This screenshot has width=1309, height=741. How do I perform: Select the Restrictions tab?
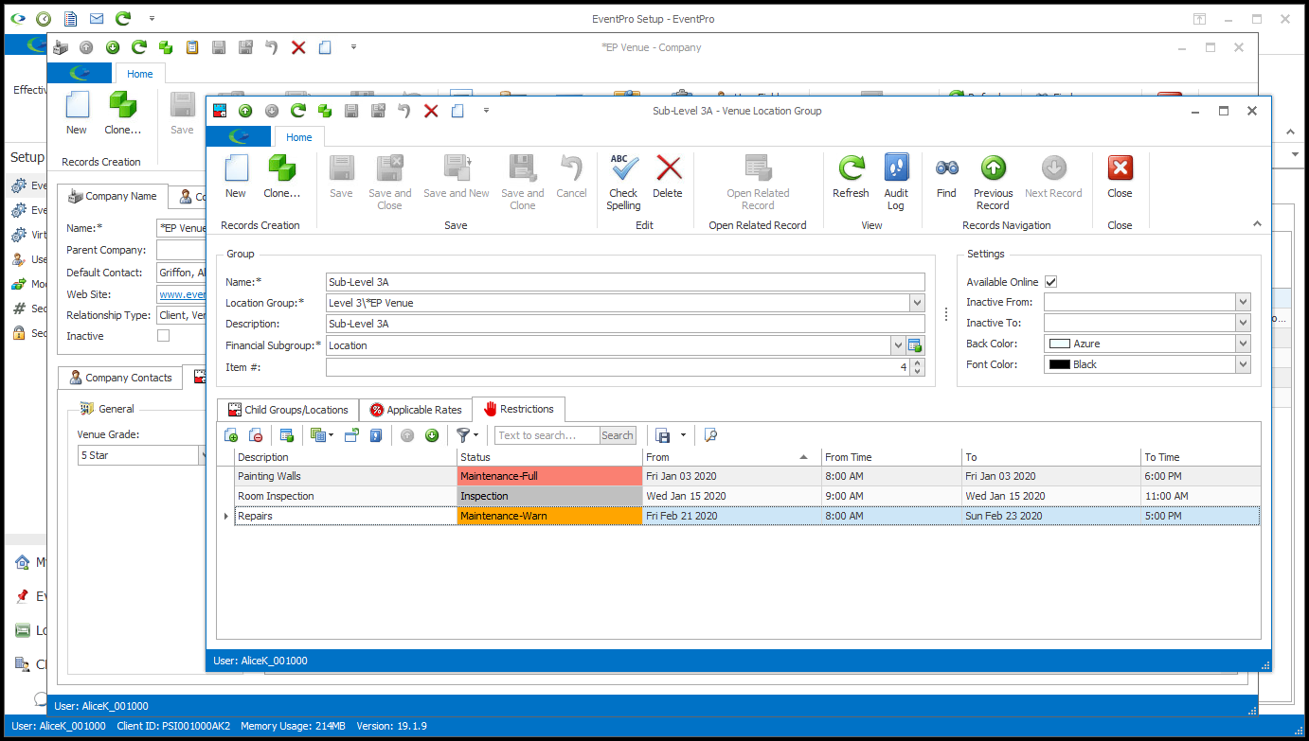[x=518, y=409]
